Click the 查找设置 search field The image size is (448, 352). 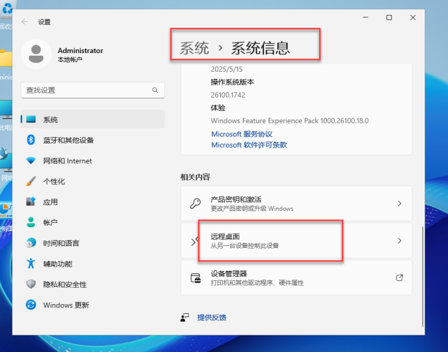pos(84,91)
